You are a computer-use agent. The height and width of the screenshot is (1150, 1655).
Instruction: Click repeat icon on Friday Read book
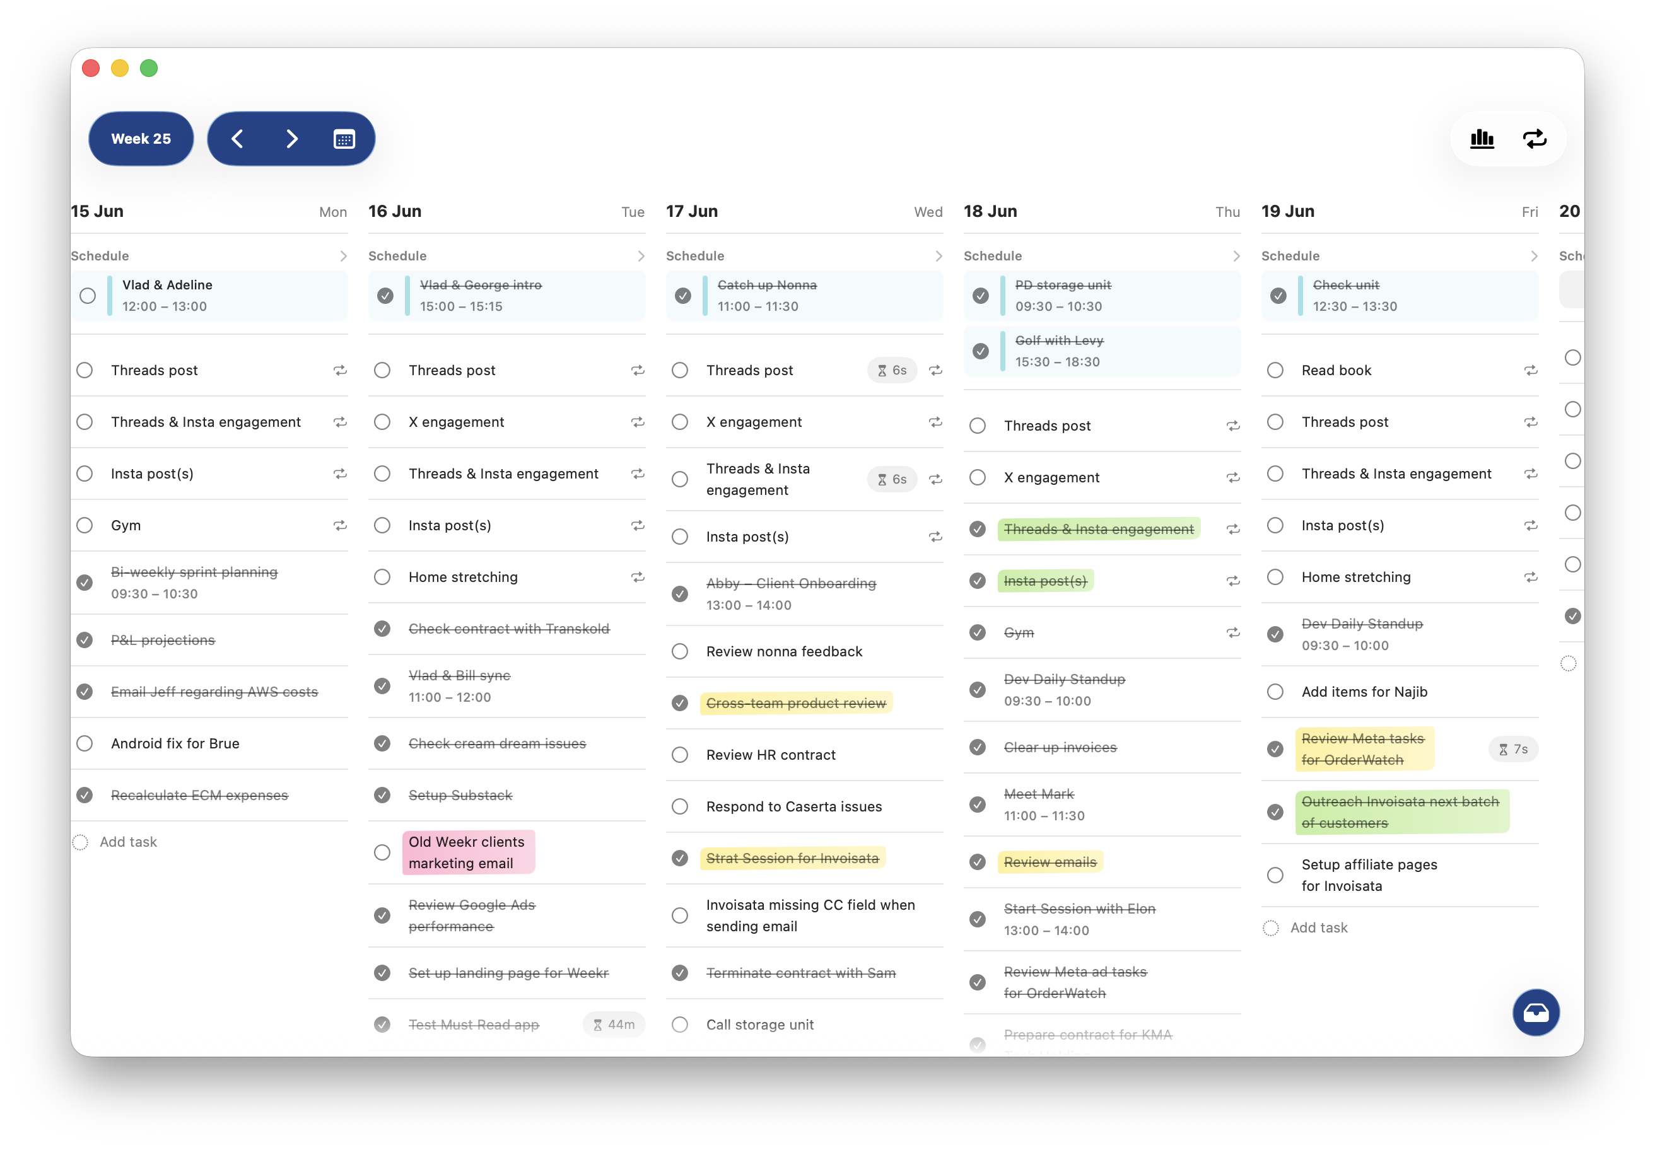1530,370
